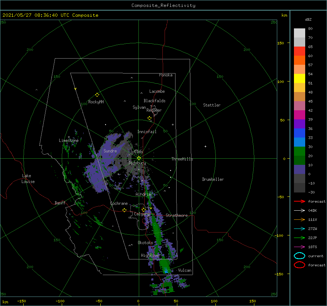The image size is (327, 306).
Task: Click the Cochrane label
Action: [x=119, y=203]
